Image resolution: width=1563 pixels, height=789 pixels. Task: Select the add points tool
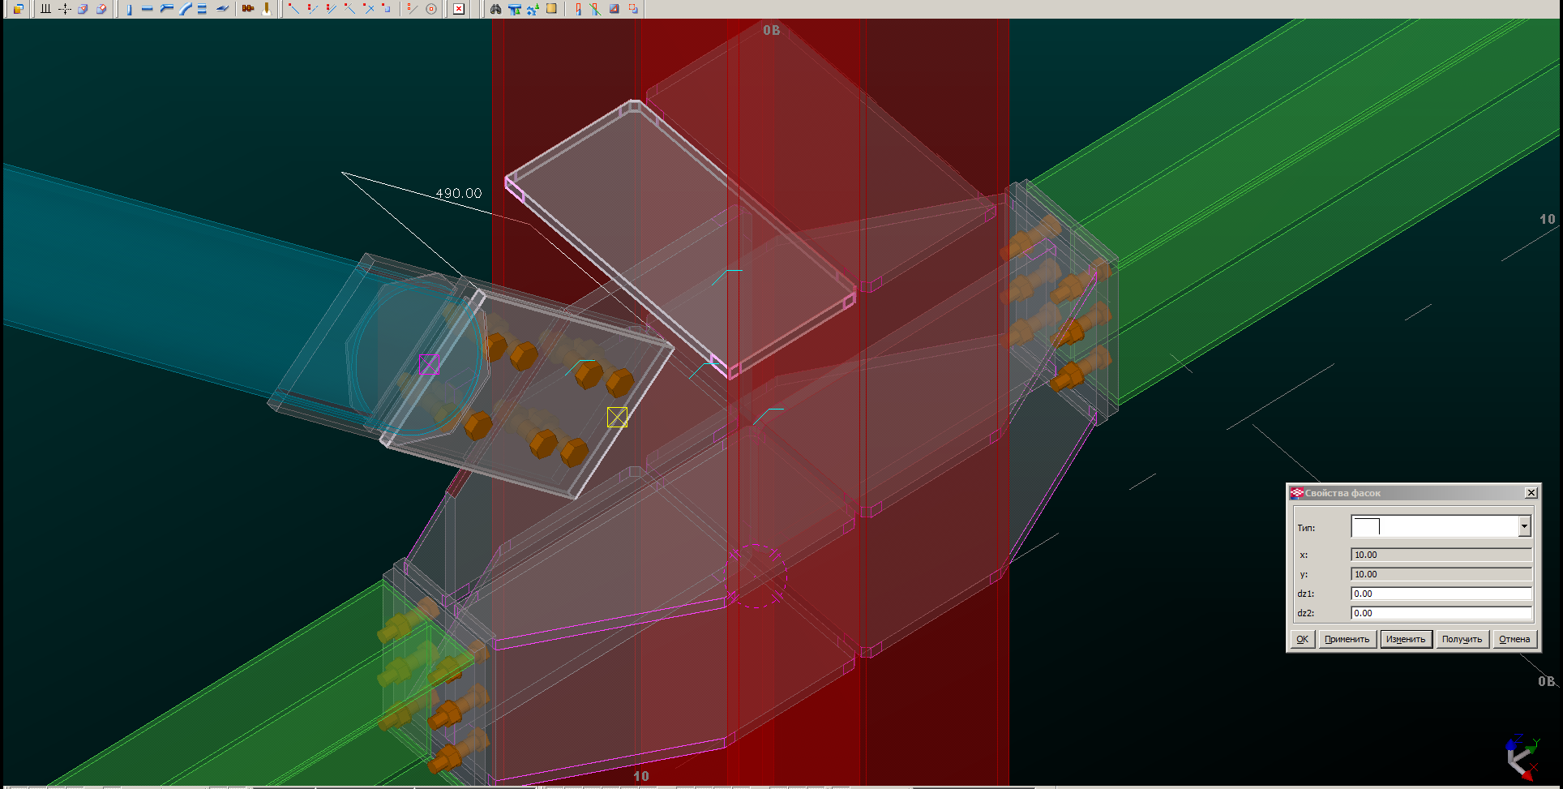coord(64,9)
